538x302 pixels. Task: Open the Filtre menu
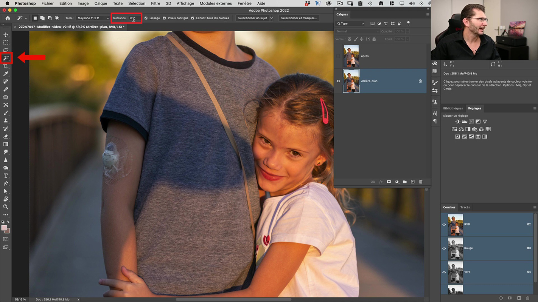click(155, 3)
